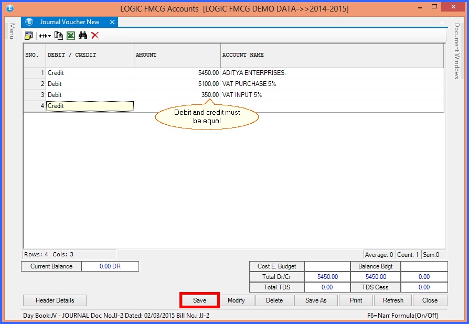Select the Debit cell in row 3
This screenshot has width=469, height=324.
pos(90,95)
